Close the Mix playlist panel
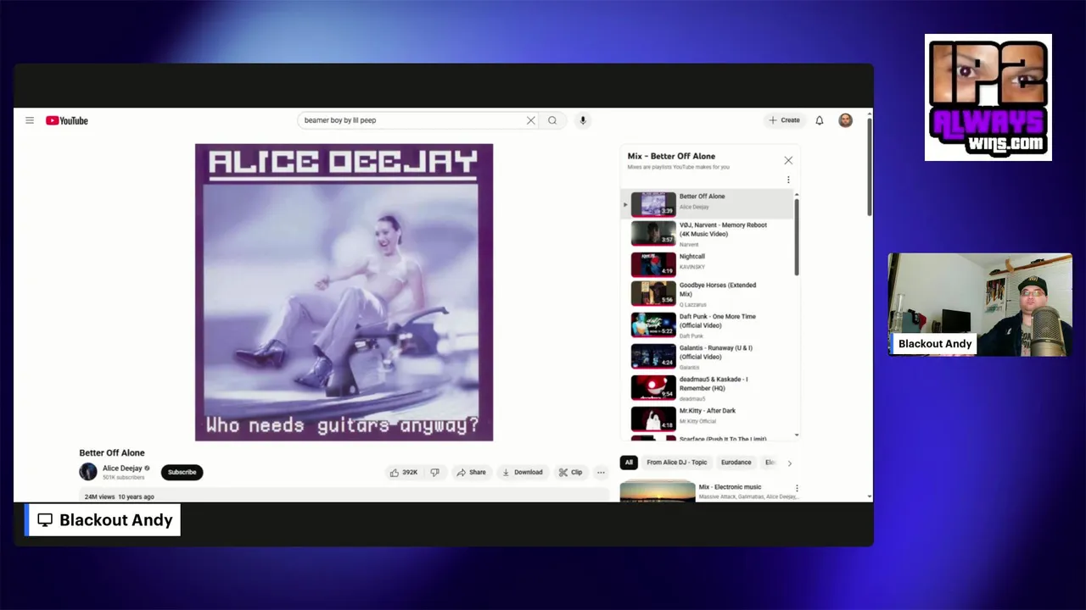 click(x=788, y=160)
